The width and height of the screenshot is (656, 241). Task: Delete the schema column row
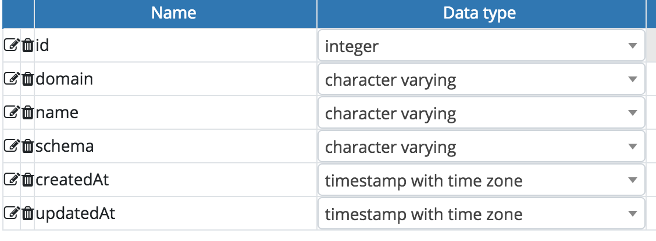[x=27, y=146]
